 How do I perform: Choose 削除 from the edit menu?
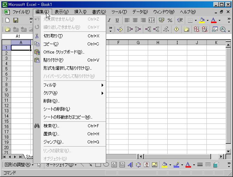pos(70,101)
